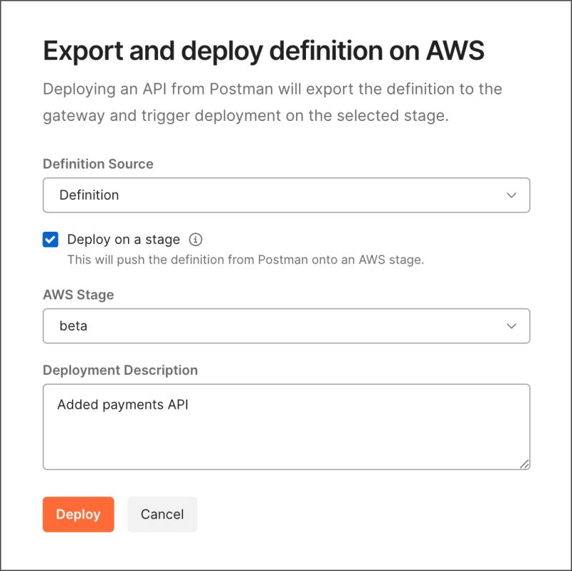
Task: Open the Definition Source dropdown
Action: tap(287, 195)
